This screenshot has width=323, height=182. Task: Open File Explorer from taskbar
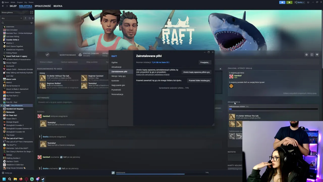[15, 179]
